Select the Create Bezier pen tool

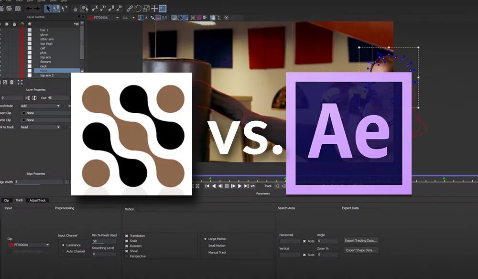111,9
